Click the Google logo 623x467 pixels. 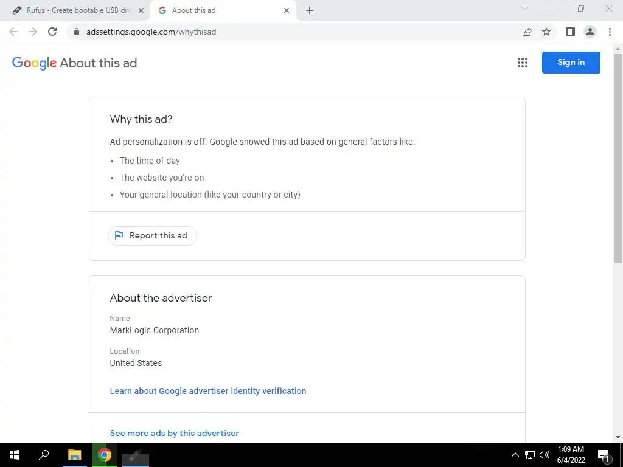(x=34, y=63)
